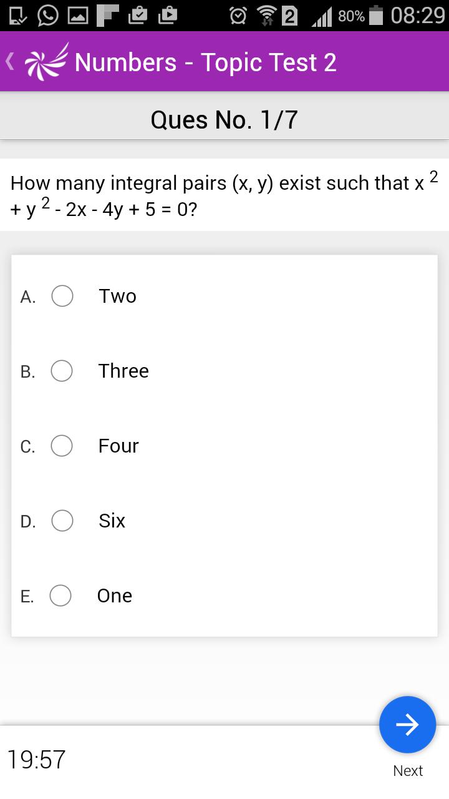Tap the question text area
Image resolution: width=449 pixels, height=799 pixels.
point(224,195)
